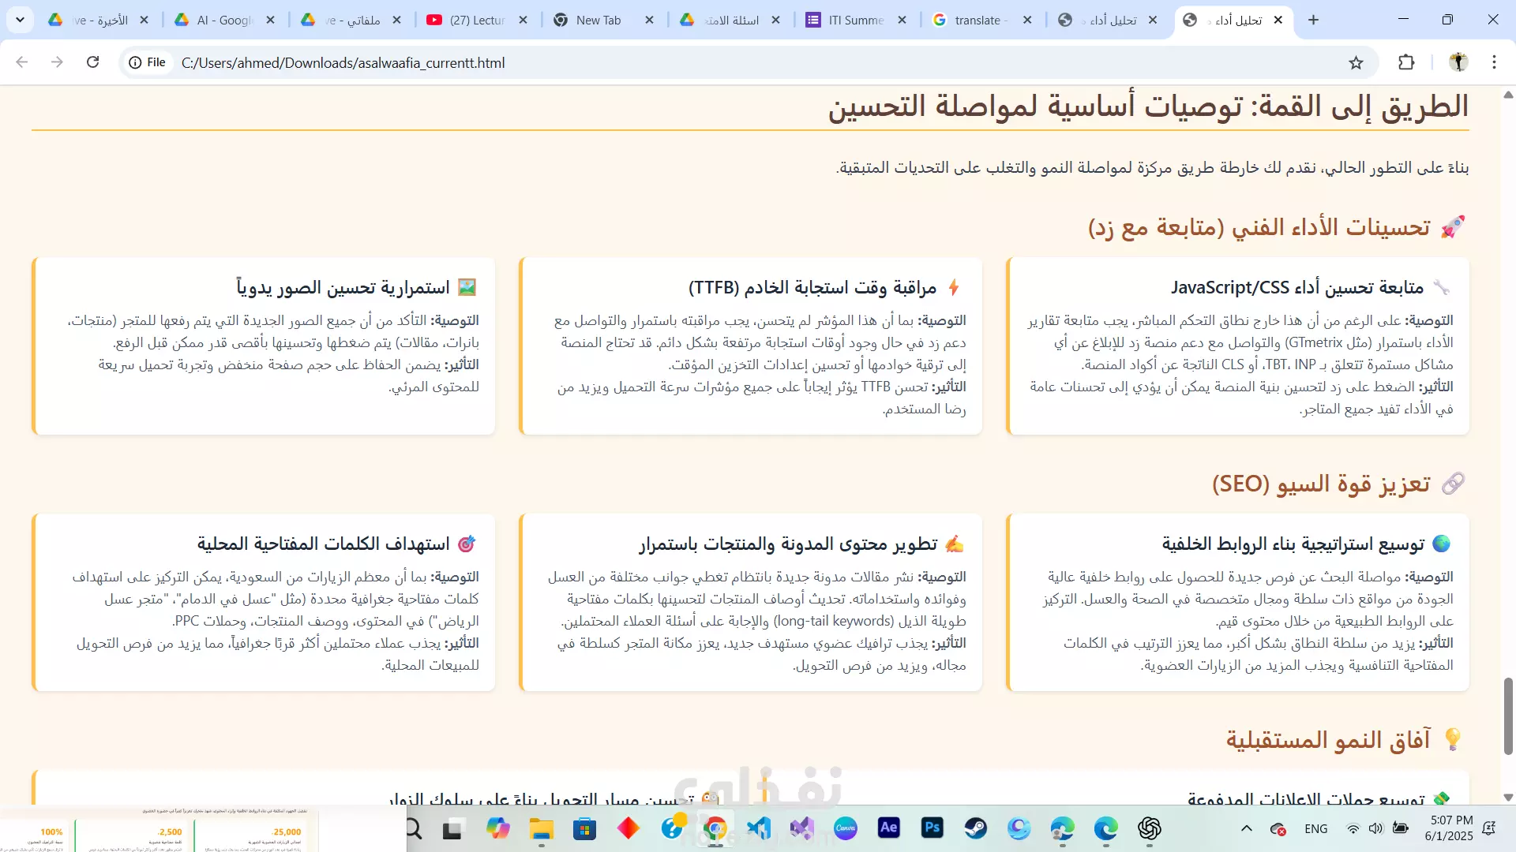Show hidden system tray icons
This screenshot has width=1516, height=852.
[1247, 828]
